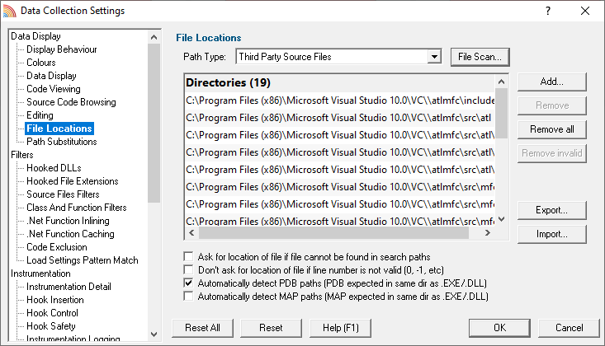
Task: Click the Reset button
Action: click(271, 328)
